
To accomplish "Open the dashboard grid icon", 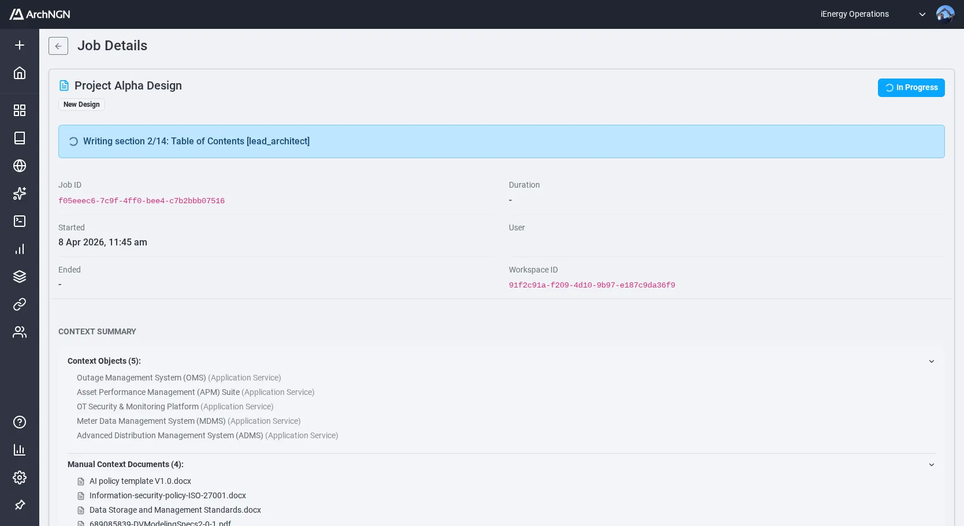I will (x=19, y=110).
